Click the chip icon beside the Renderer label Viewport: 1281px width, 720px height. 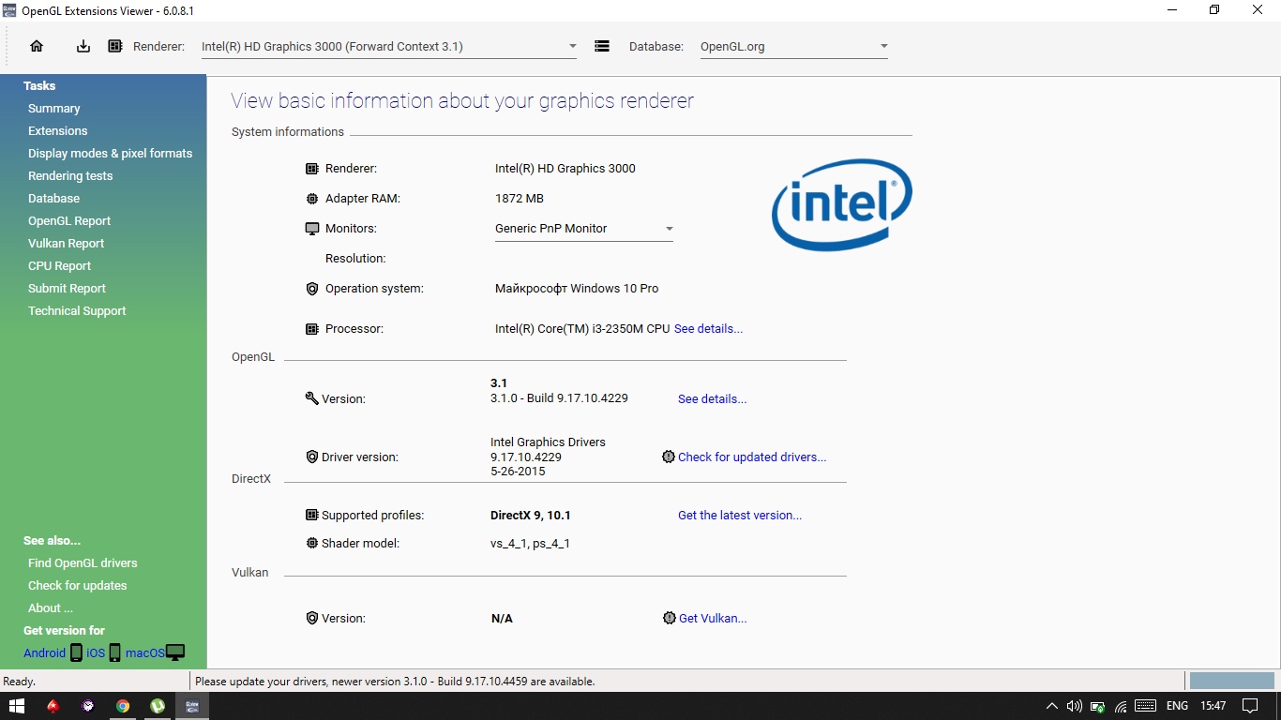(115, 46)
